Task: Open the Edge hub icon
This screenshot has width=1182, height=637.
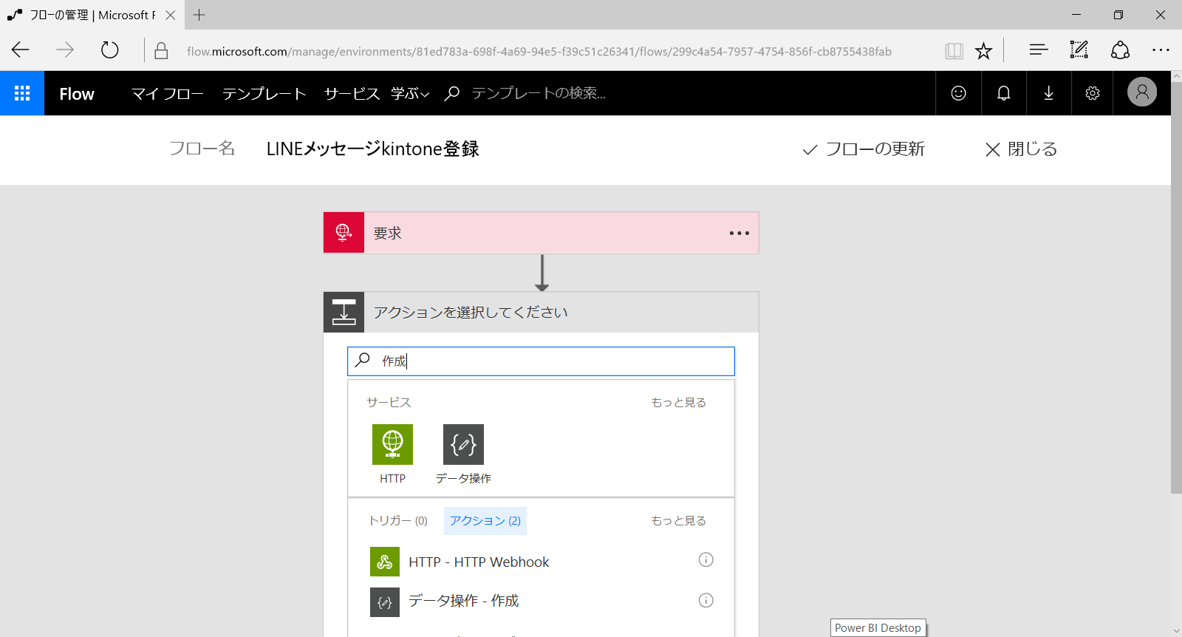Action: click(1038, 50)
